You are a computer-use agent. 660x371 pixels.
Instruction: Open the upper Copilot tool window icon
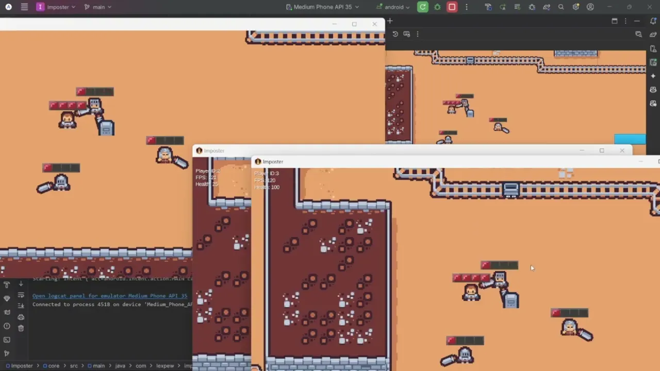[653, 90]
